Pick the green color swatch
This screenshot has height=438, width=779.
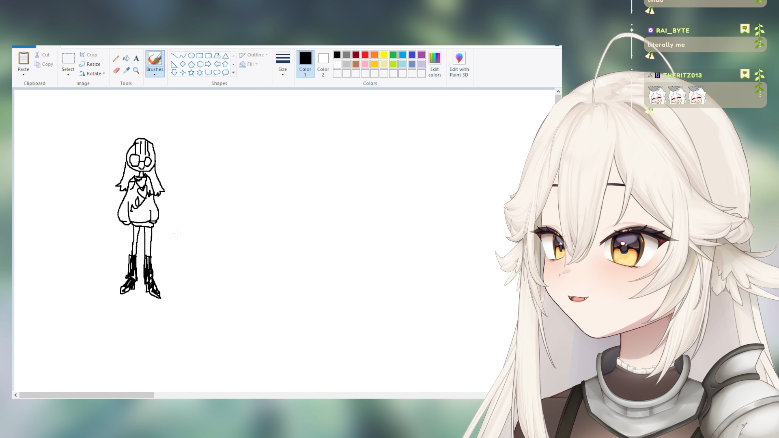(x=393, y=55)
